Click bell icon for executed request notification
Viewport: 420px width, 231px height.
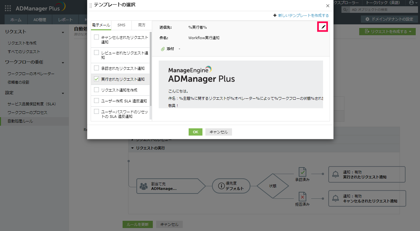(x=336, y=174)
